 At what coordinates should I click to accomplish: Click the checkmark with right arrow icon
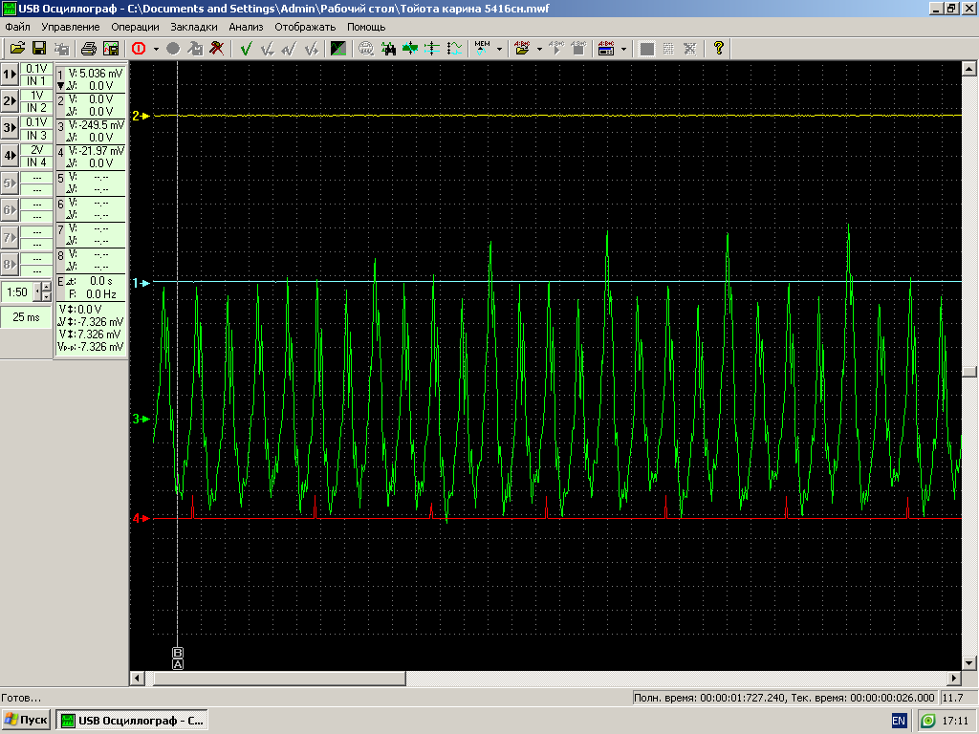(311, 48)
